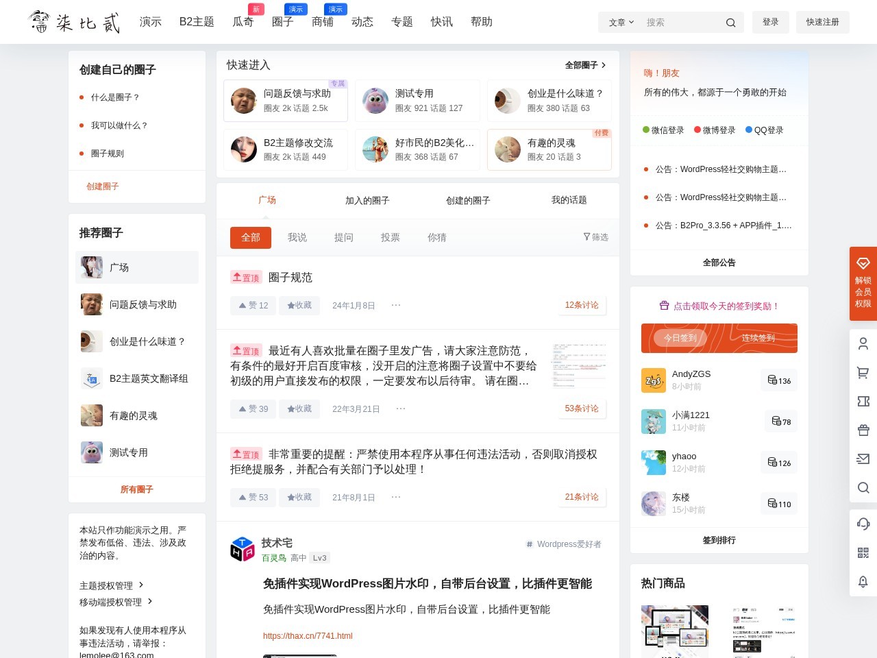The width and height of the screenshot is (877, 658).
Task: Click the 快速注册 button
Action: [822, 22]
